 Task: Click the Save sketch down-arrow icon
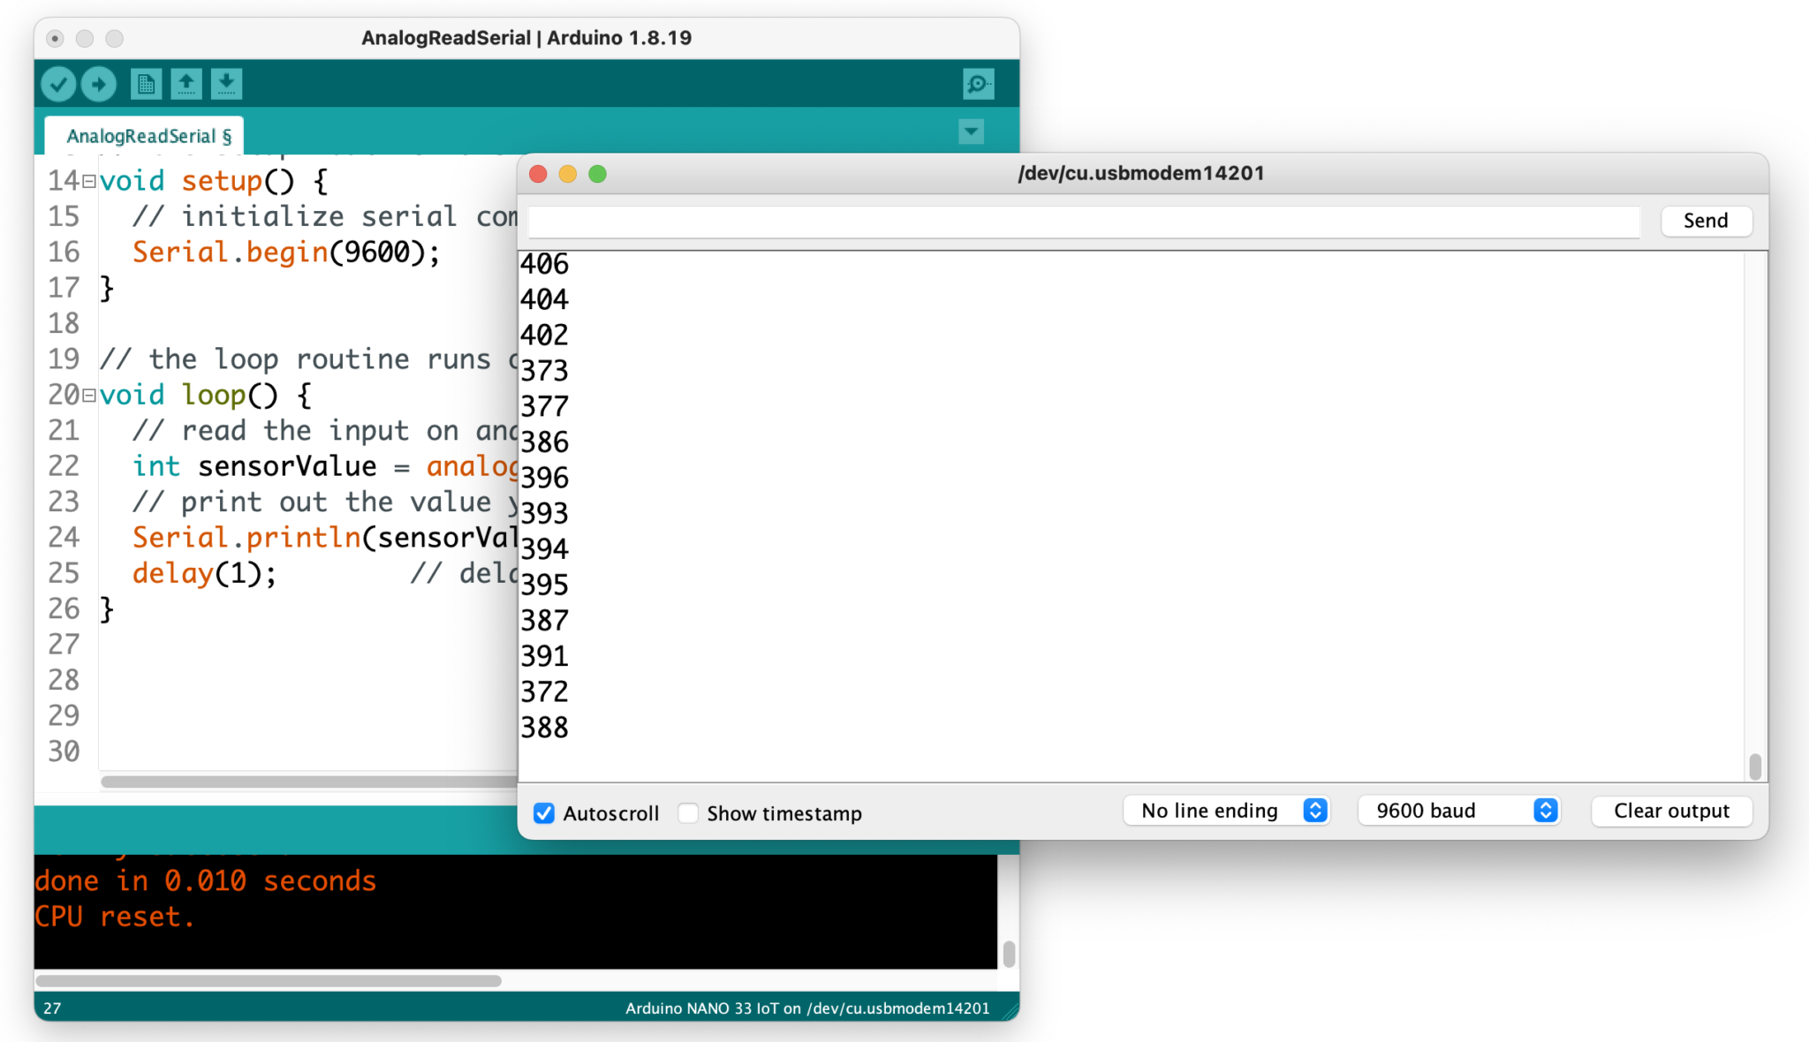[x=226, y=85]
